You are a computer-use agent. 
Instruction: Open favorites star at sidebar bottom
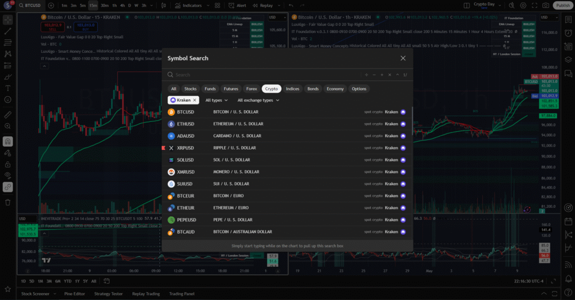point(8,289)
